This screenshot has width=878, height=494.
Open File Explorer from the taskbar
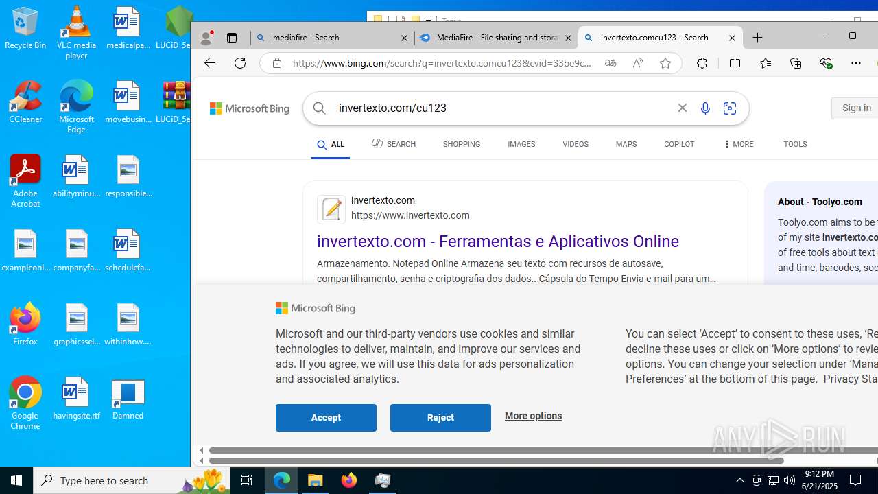point(316,480)
